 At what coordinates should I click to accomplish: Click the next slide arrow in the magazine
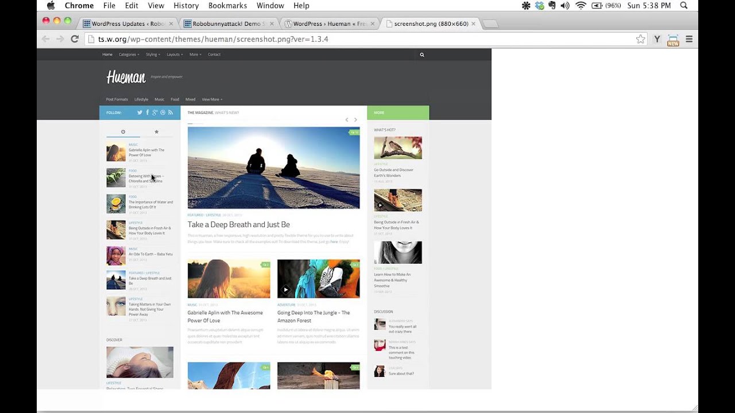pyautogui.click(x=355, y=120)
